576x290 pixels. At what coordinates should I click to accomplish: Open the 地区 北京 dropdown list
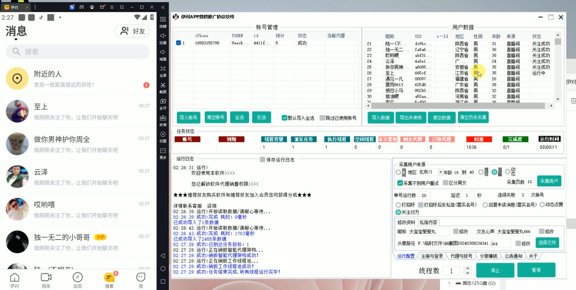441,172
